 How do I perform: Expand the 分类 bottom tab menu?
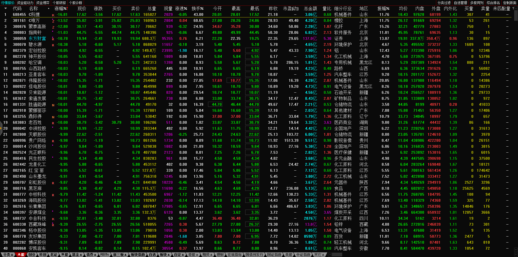pyautogui.click(x=8, y=255)
